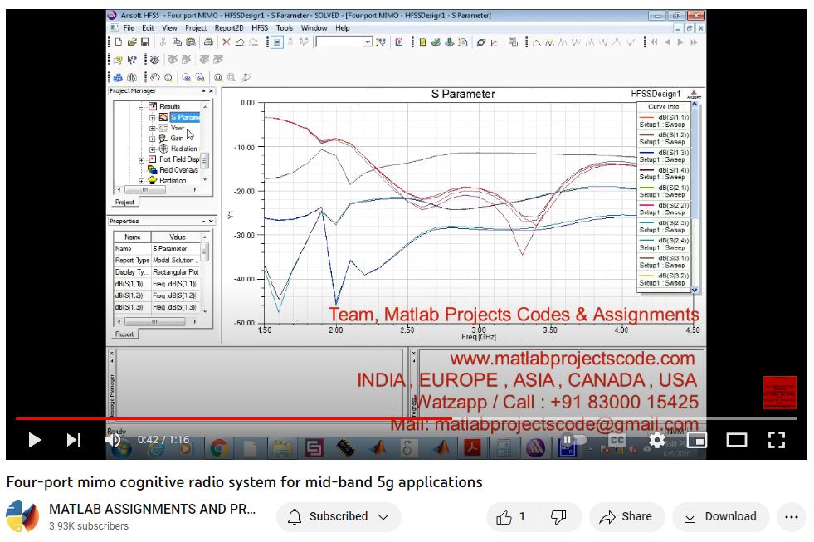Play the YouTube video
814x542 pixels.
click(x=34, y=440)
